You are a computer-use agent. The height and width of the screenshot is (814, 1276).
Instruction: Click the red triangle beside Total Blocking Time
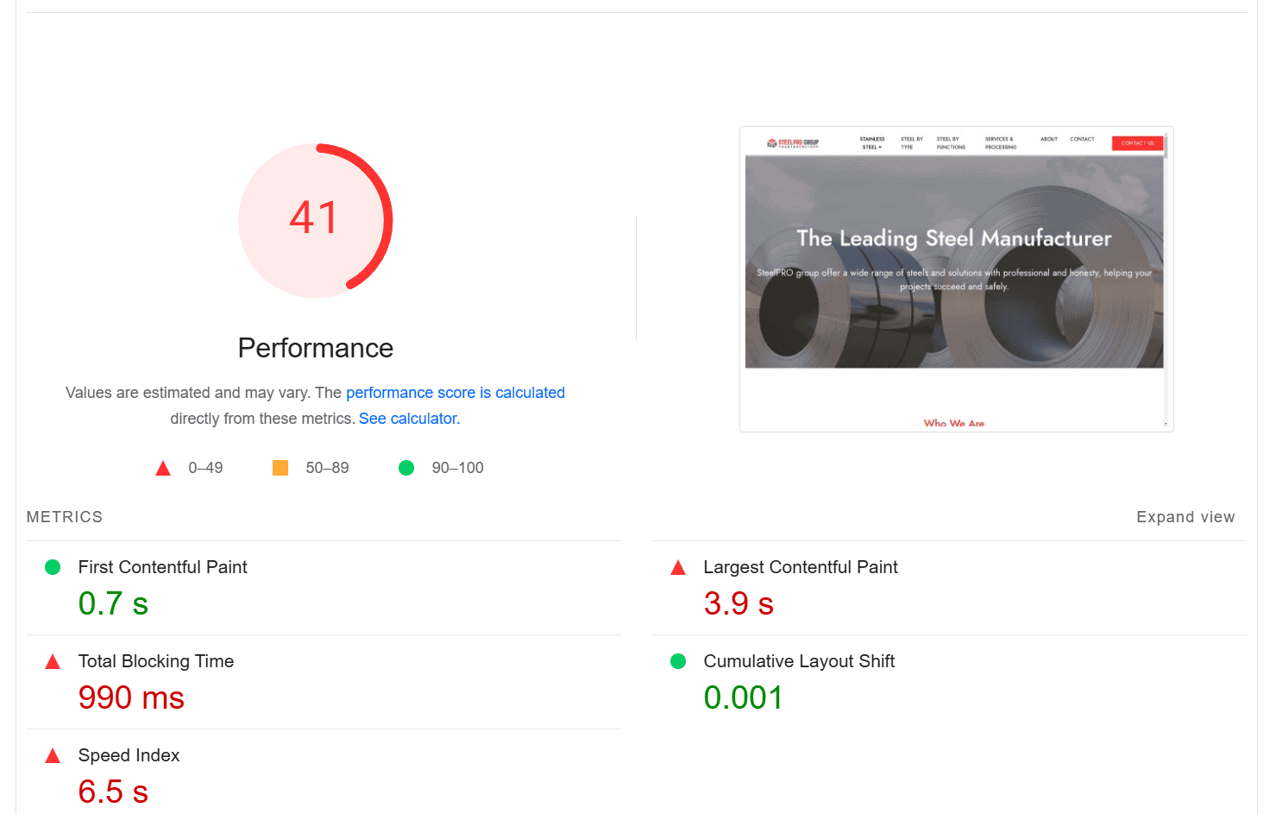click(x=53, y=661)
